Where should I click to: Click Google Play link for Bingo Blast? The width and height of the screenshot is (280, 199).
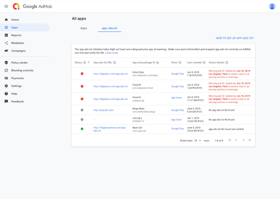[x=178, y=110]
